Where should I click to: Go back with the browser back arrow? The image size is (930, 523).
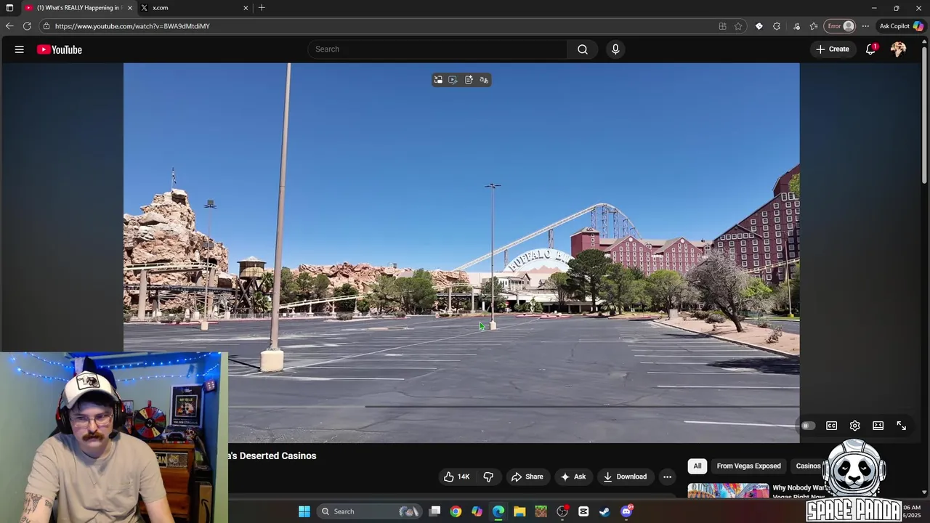click(9, 26)
